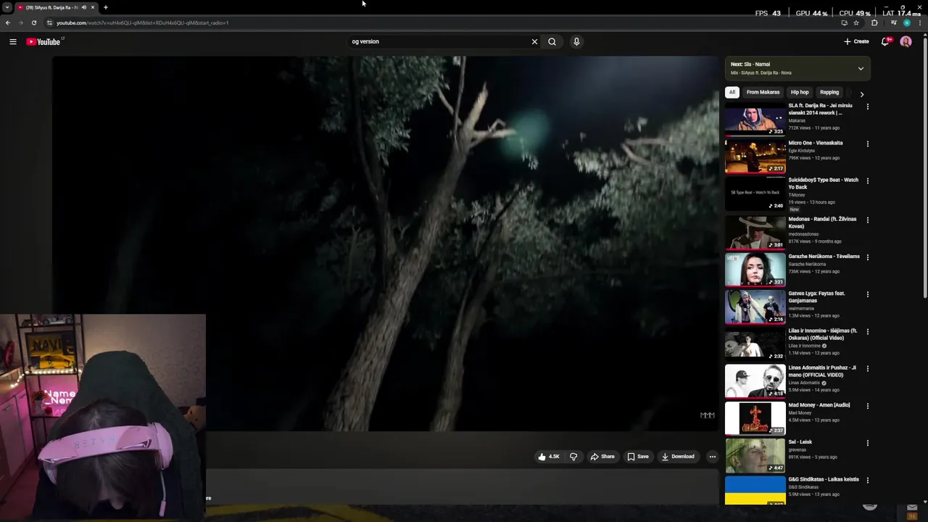The width and height of the screenshot is (928, 522).
Task: Open the YouTube hamburger guide menu
Action: click(x=12, y=41)
